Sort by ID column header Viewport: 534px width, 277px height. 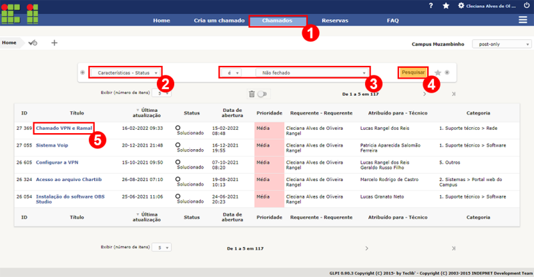point(24,113)
